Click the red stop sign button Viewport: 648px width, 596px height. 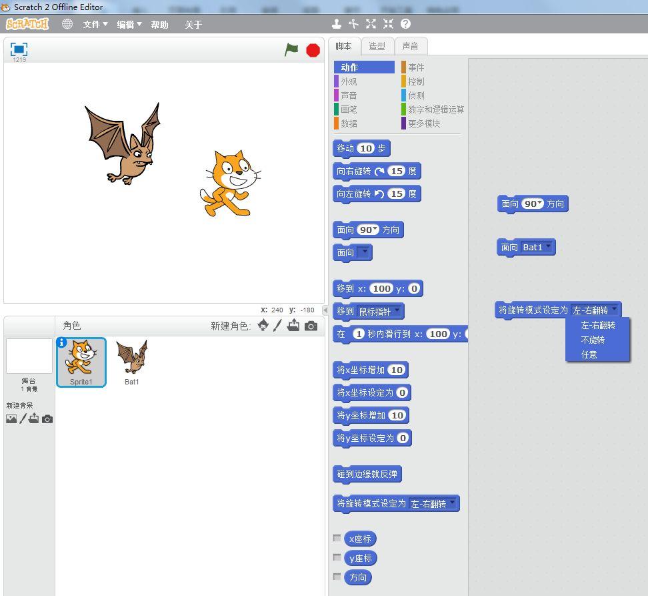313,51
